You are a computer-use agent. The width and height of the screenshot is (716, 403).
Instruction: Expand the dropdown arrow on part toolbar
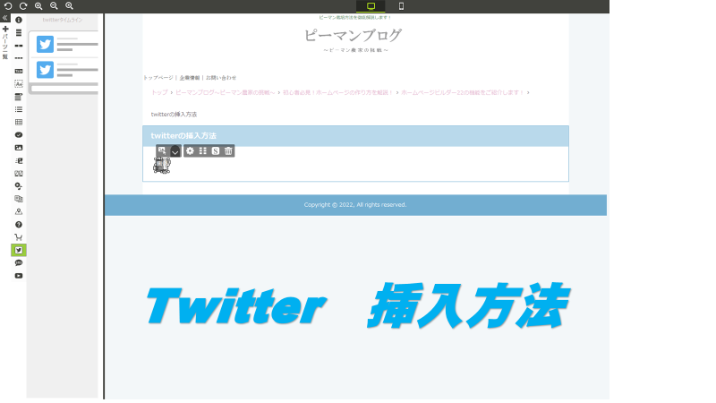pyautogui.click(x=175, y=151)
